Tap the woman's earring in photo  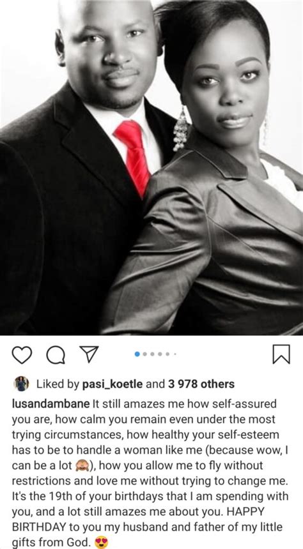click(180, 129)
